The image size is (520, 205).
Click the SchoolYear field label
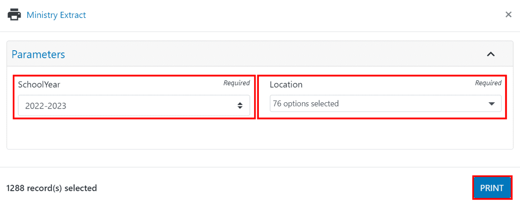[x=39, y=85]
